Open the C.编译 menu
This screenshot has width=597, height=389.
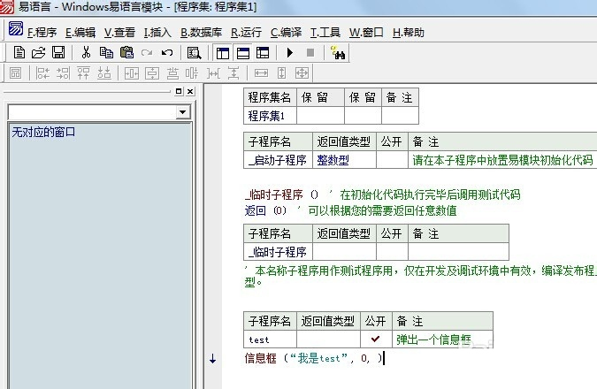(x=286, y=33)
